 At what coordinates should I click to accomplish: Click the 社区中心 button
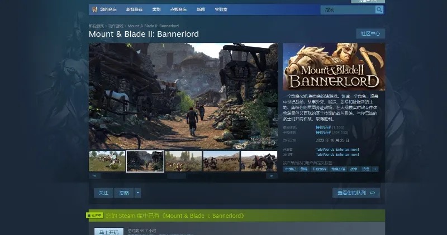[x=370, y=33]
